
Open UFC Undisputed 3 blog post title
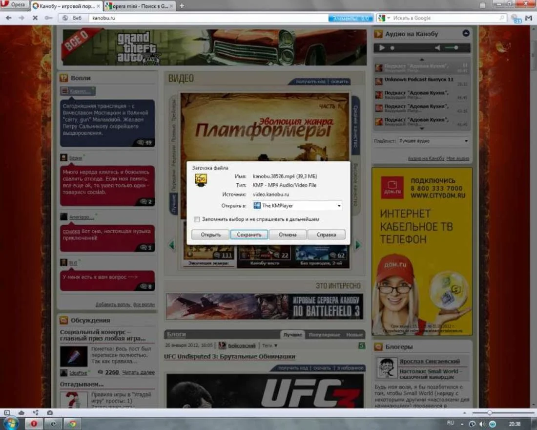pyautogui.click(x=229, y=356)
